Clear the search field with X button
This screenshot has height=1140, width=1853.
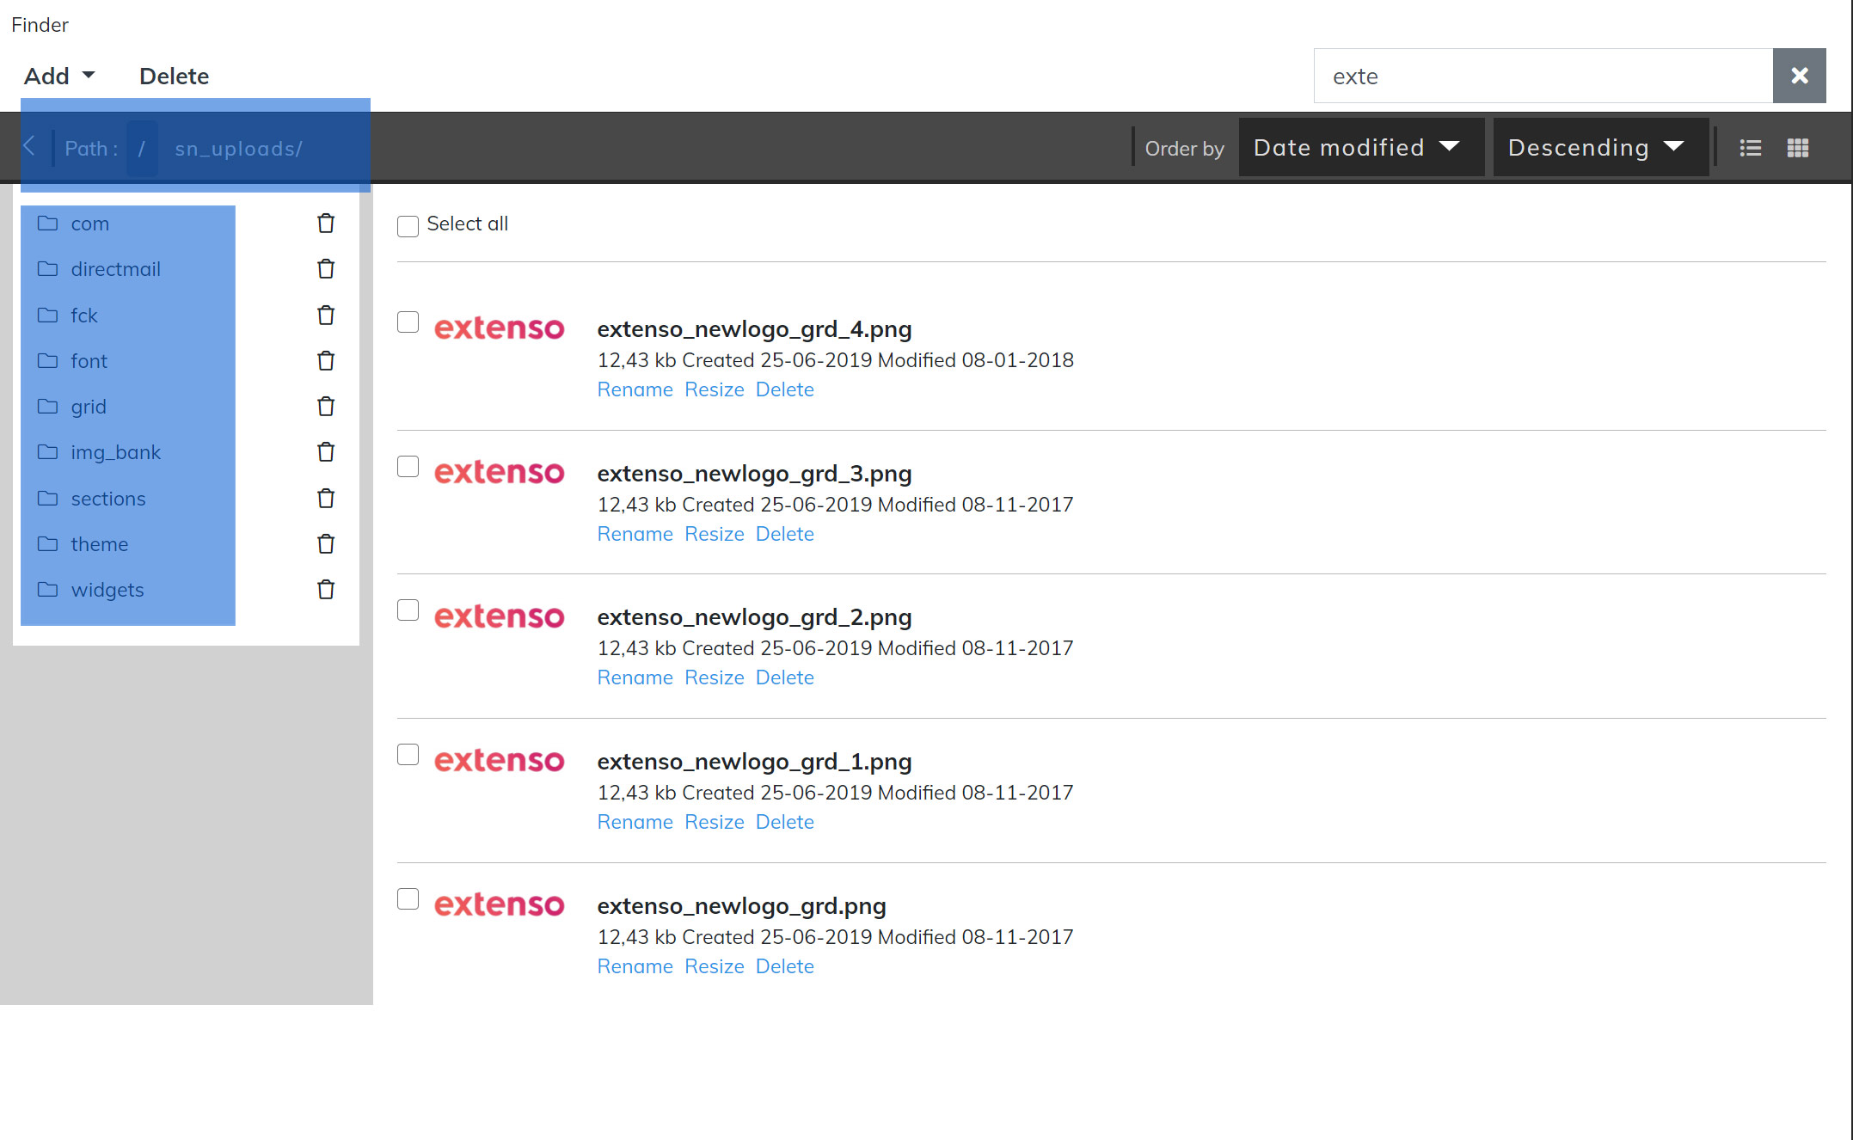pos(1800,76)
